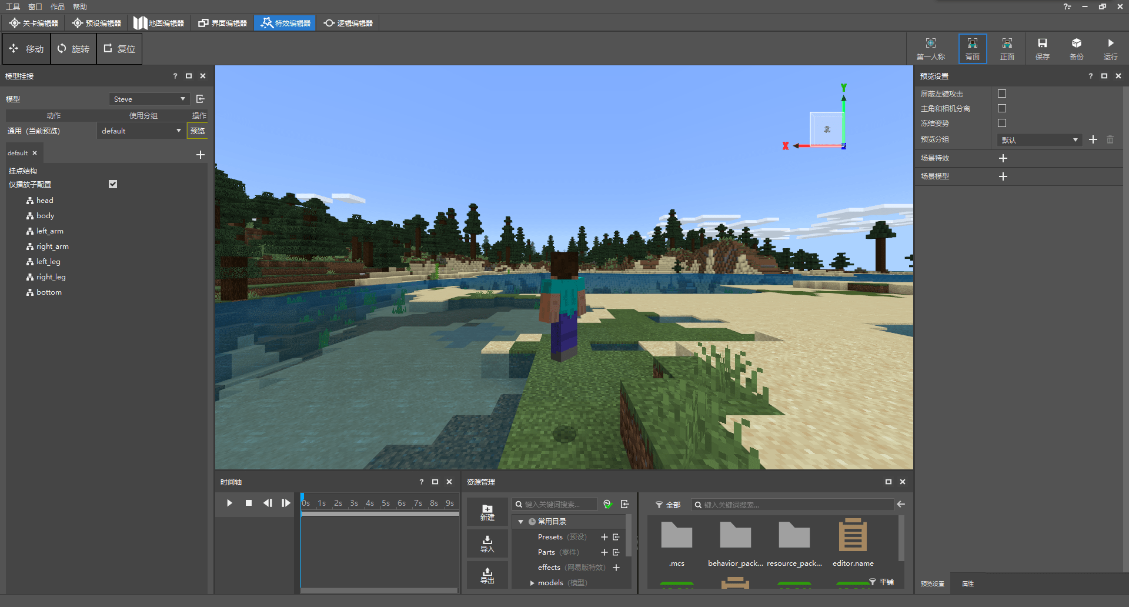
Task: Select the left_arm bone node
Action: click(x=50, y=231)
